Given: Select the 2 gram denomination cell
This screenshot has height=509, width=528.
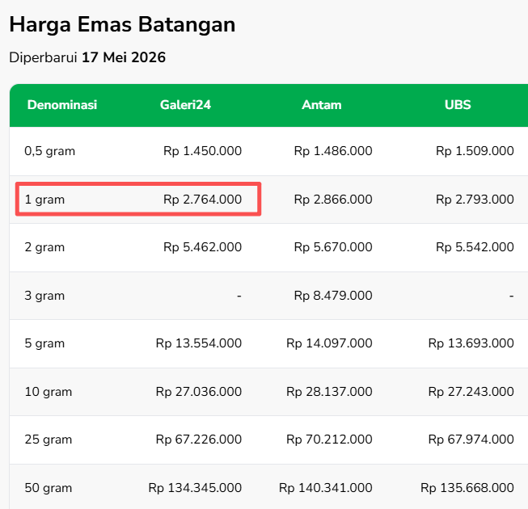Looking at the screenshot, I should pyautogui.click(x=44, y=247).
